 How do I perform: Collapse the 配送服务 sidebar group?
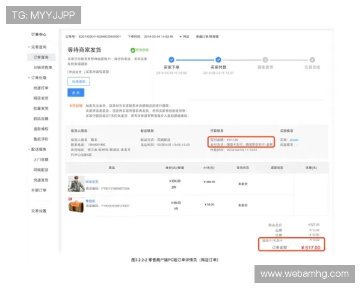29,149
